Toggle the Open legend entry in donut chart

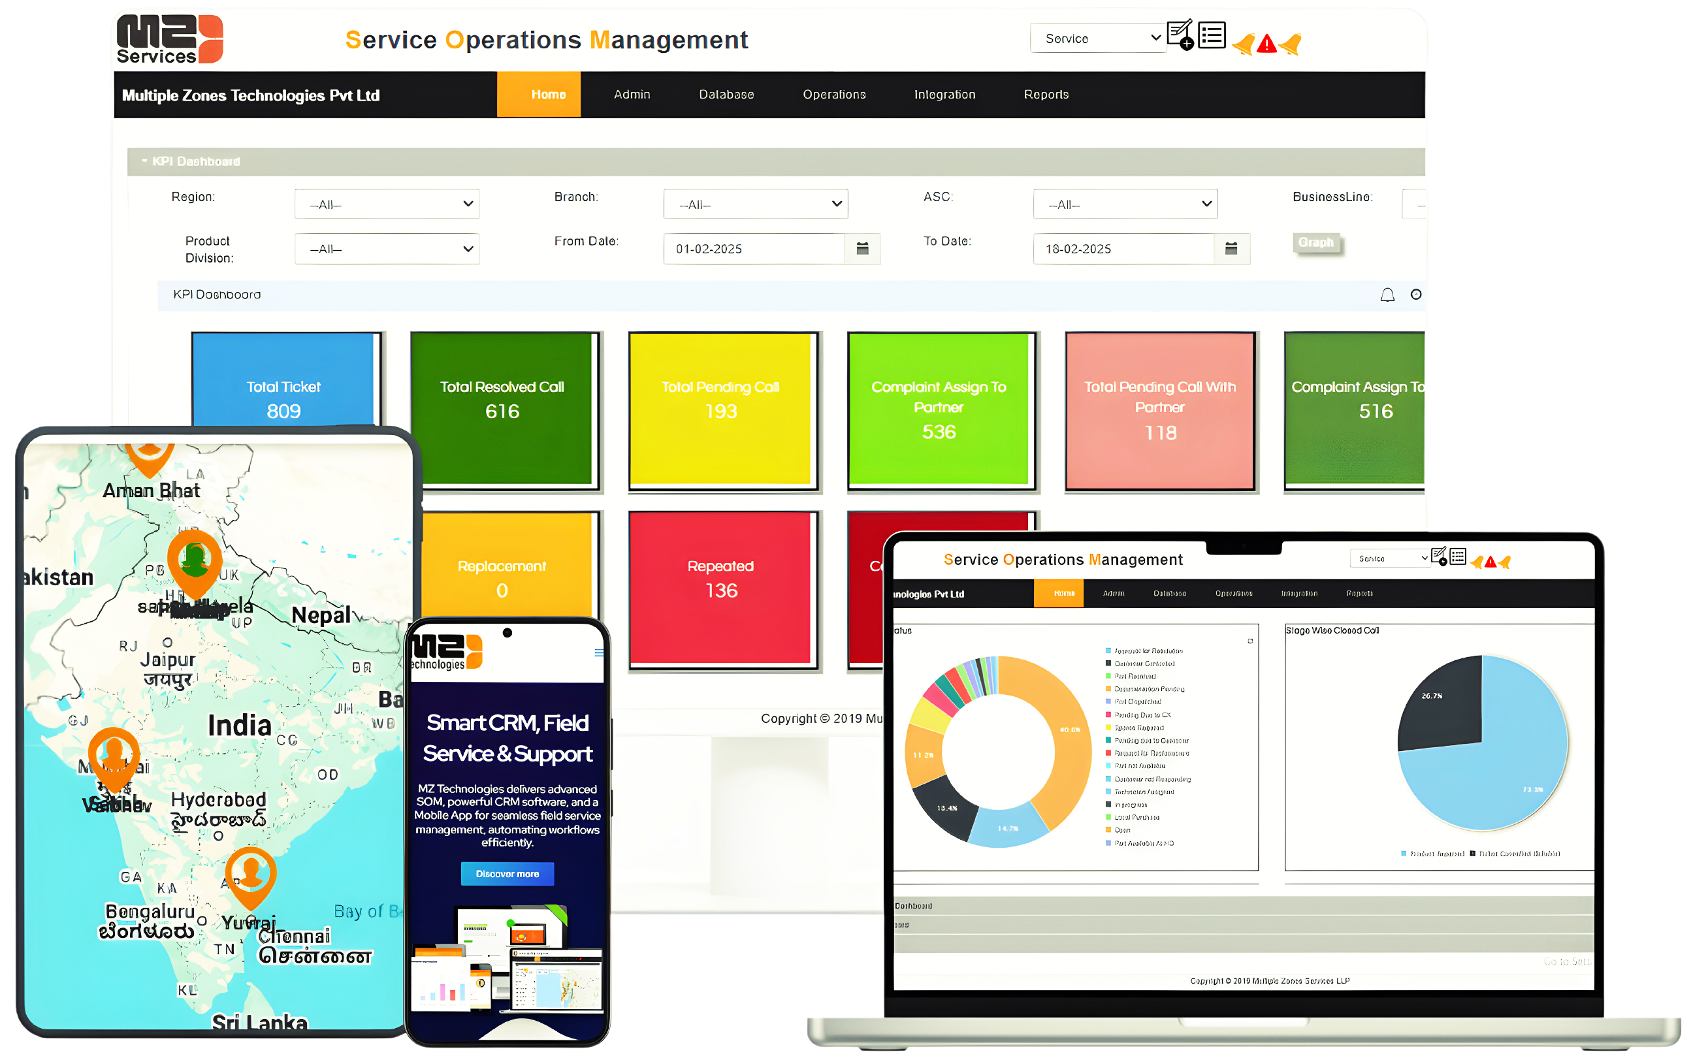1118,830
